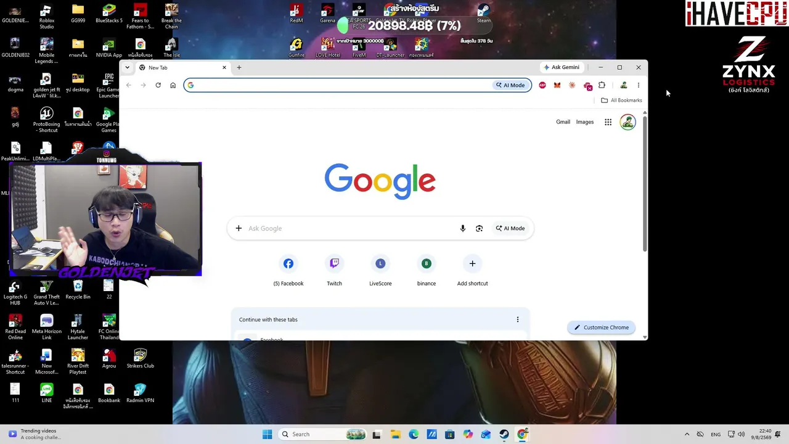Open the Chrome Extensions puzzle menu
Viewport: 789px width, 444px height.
[x=602, y=85]
